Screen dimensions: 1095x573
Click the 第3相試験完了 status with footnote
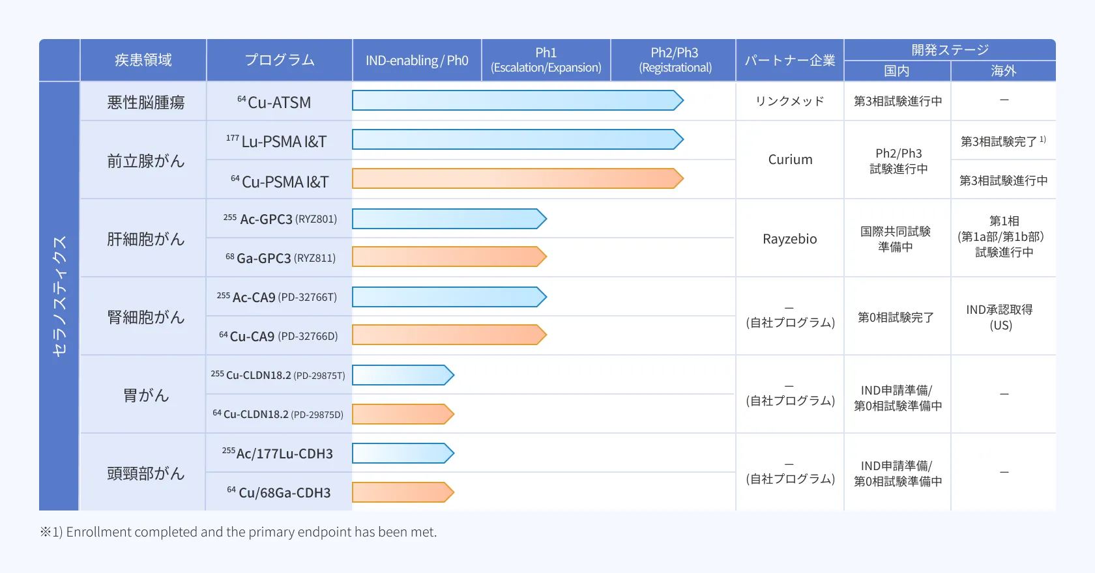coord(1002,141)
